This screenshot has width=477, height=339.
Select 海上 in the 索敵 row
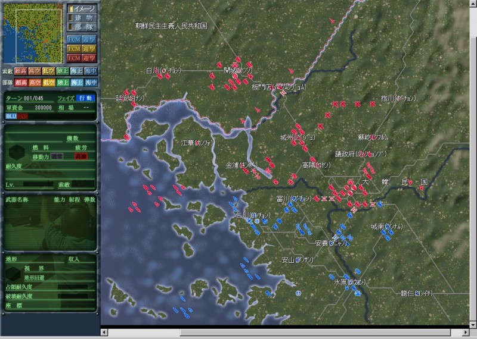(77, 71)
